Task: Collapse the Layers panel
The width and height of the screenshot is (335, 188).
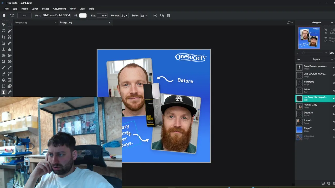Action: 332,59
